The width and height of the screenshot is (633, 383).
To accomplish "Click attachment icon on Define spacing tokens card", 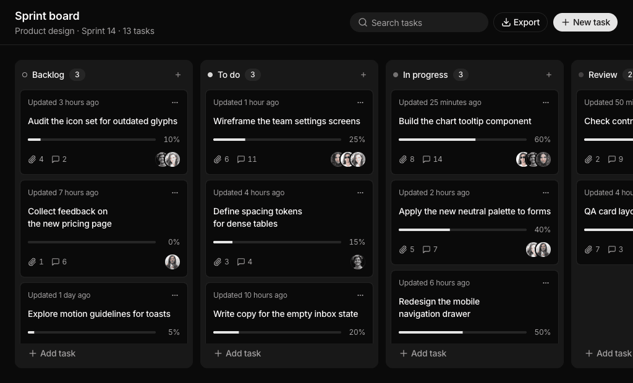I will 217,262.
